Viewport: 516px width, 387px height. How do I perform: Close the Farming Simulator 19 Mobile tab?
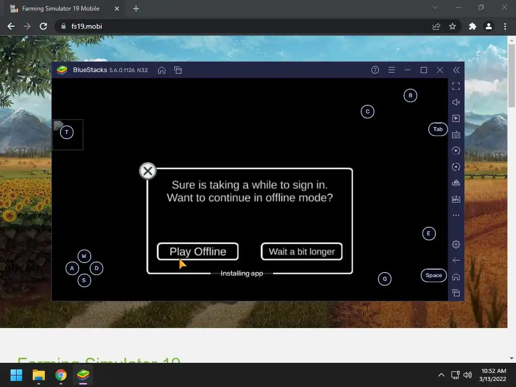pos(117,9)
